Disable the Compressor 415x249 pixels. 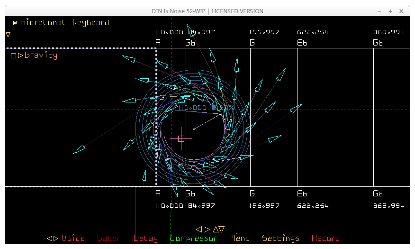(194, 239)
